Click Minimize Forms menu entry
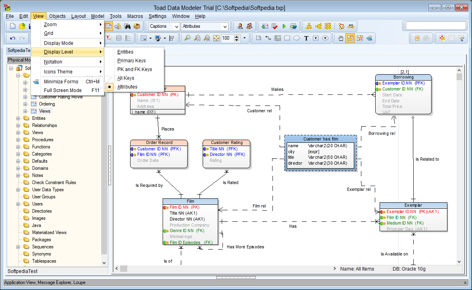The height and width of the screenshot is (290, 472). click(68, 82)
